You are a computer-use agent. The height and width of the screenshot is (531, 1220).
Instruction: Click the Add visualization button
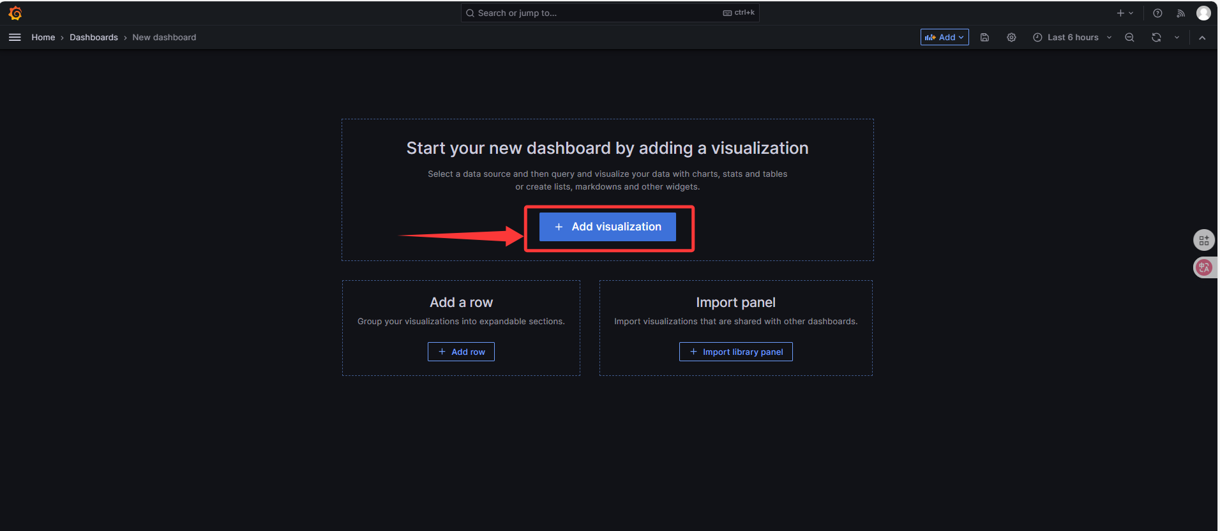coord(607,227)
